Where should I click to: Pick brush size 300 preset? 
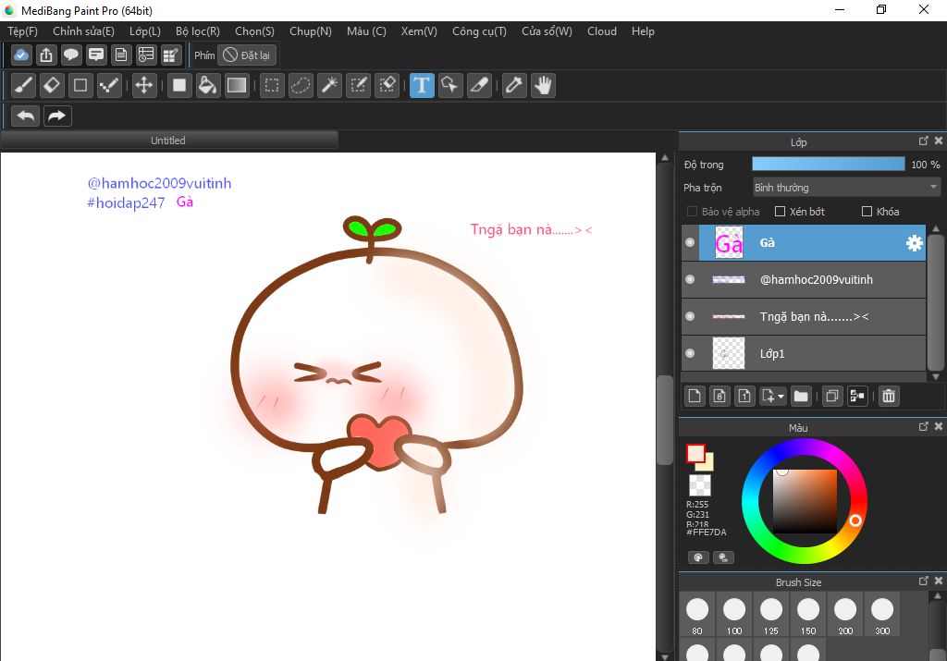pyautogui.click(x=882, y=614)
